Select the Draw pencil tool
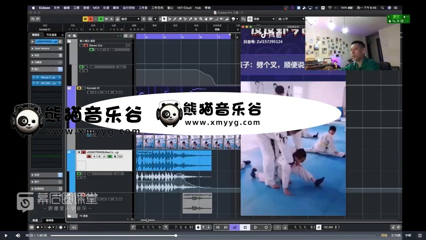Image resolution: width=426 pixels, height=240 pixels. (175, 19)
